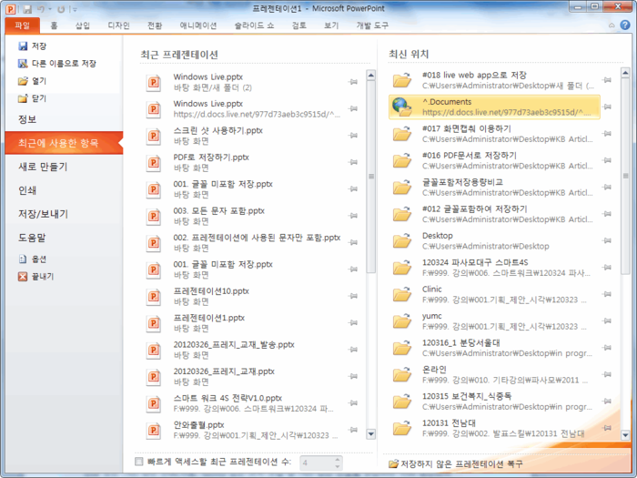The height and width of the screenshot is (478, 637).
Task: Click 저장하지 않은 프레젠테이션 복구 button
Action: tap(456, 463)
